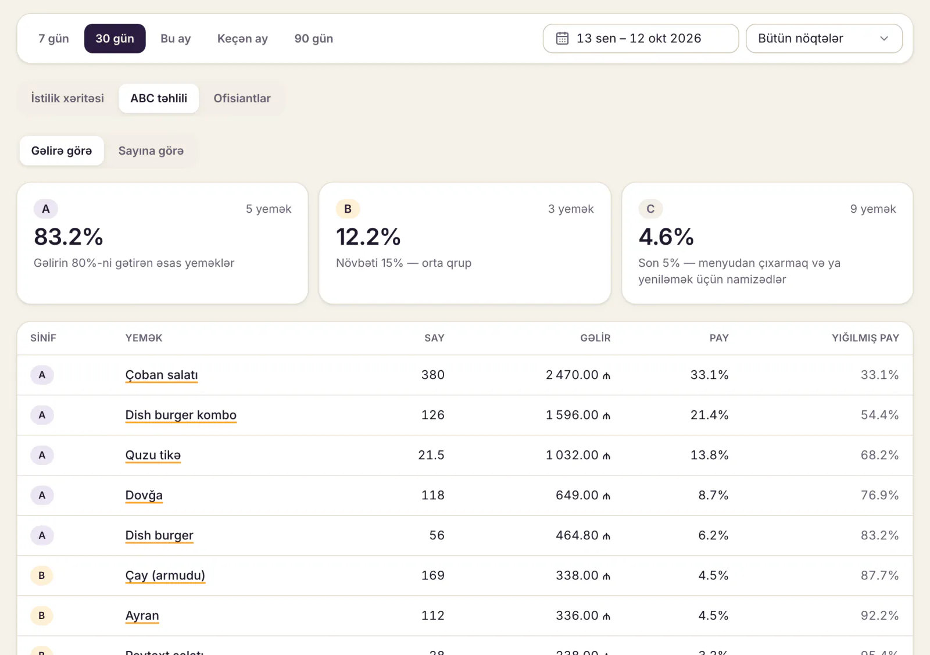
Task: Click class B badge in the 12.2% card
Action: pyautogui.click(x=348, y=209)
